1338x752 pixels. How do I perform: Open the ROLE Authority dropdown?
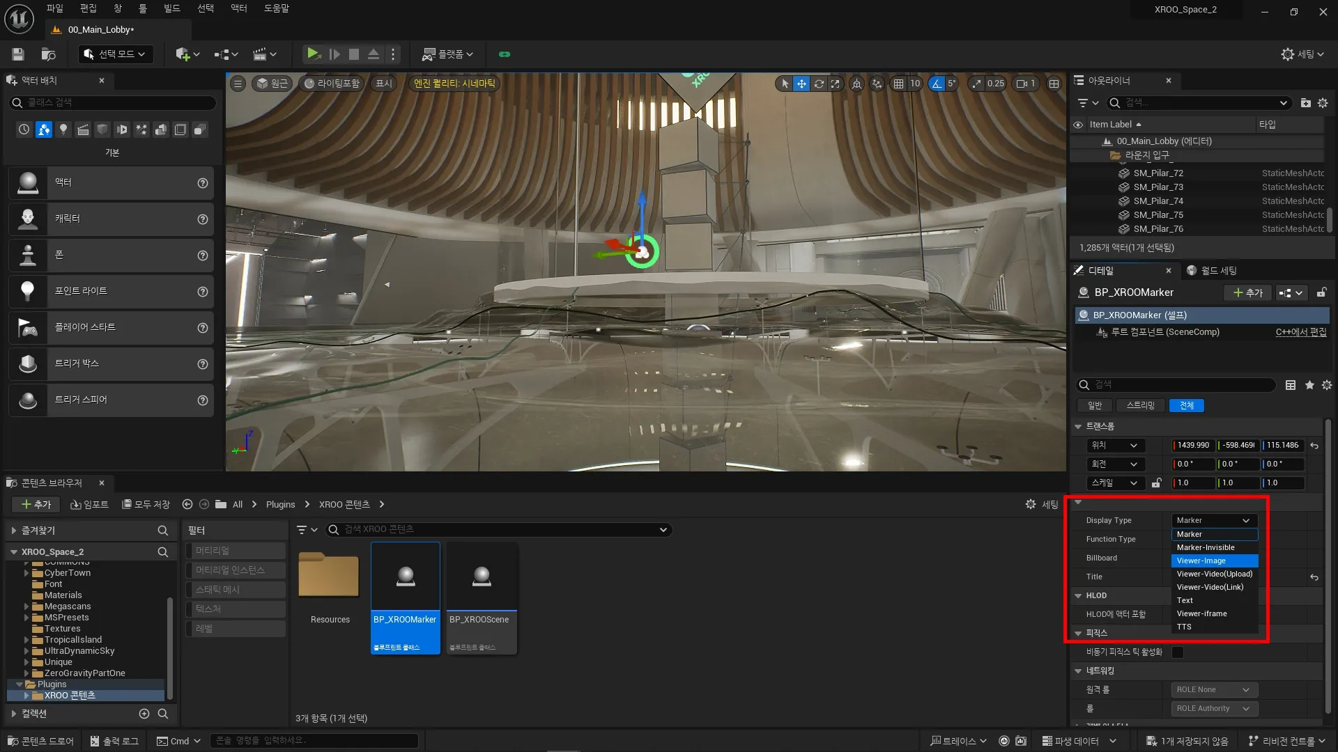[x=1213, y=708]
